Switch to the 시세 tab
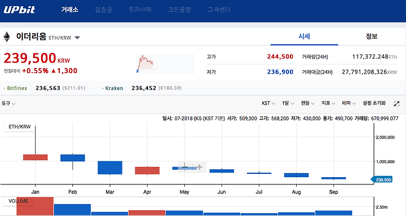The height and width of the screenshot is (216, 406). pyautogui.click(x=304, y=37)
